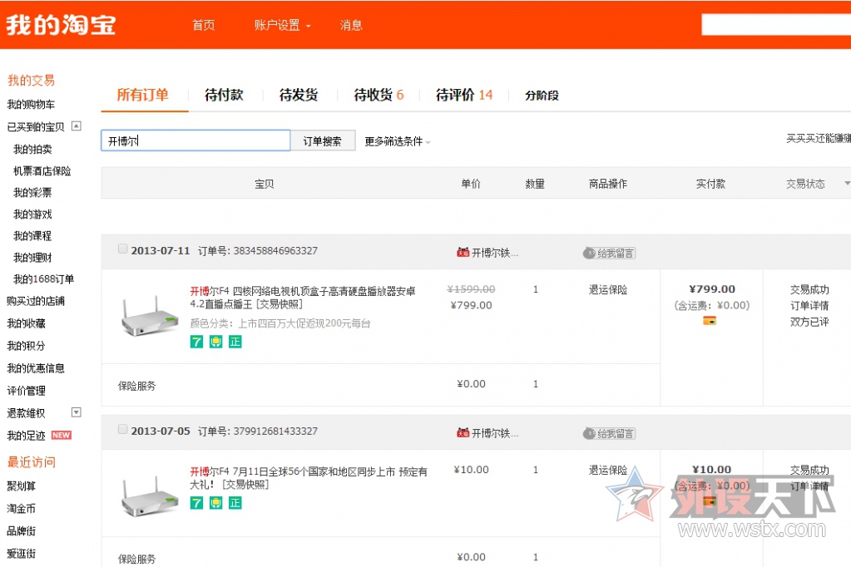Click the green 7-day return badge on the ¥799 item

tap(196, 342)
